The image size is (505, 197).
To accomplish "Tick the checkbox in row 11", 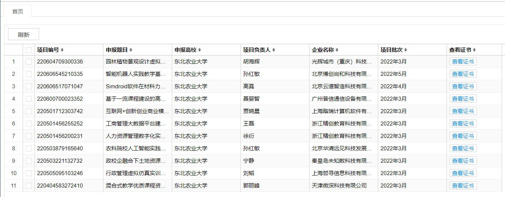I will (x=29, y=186).
